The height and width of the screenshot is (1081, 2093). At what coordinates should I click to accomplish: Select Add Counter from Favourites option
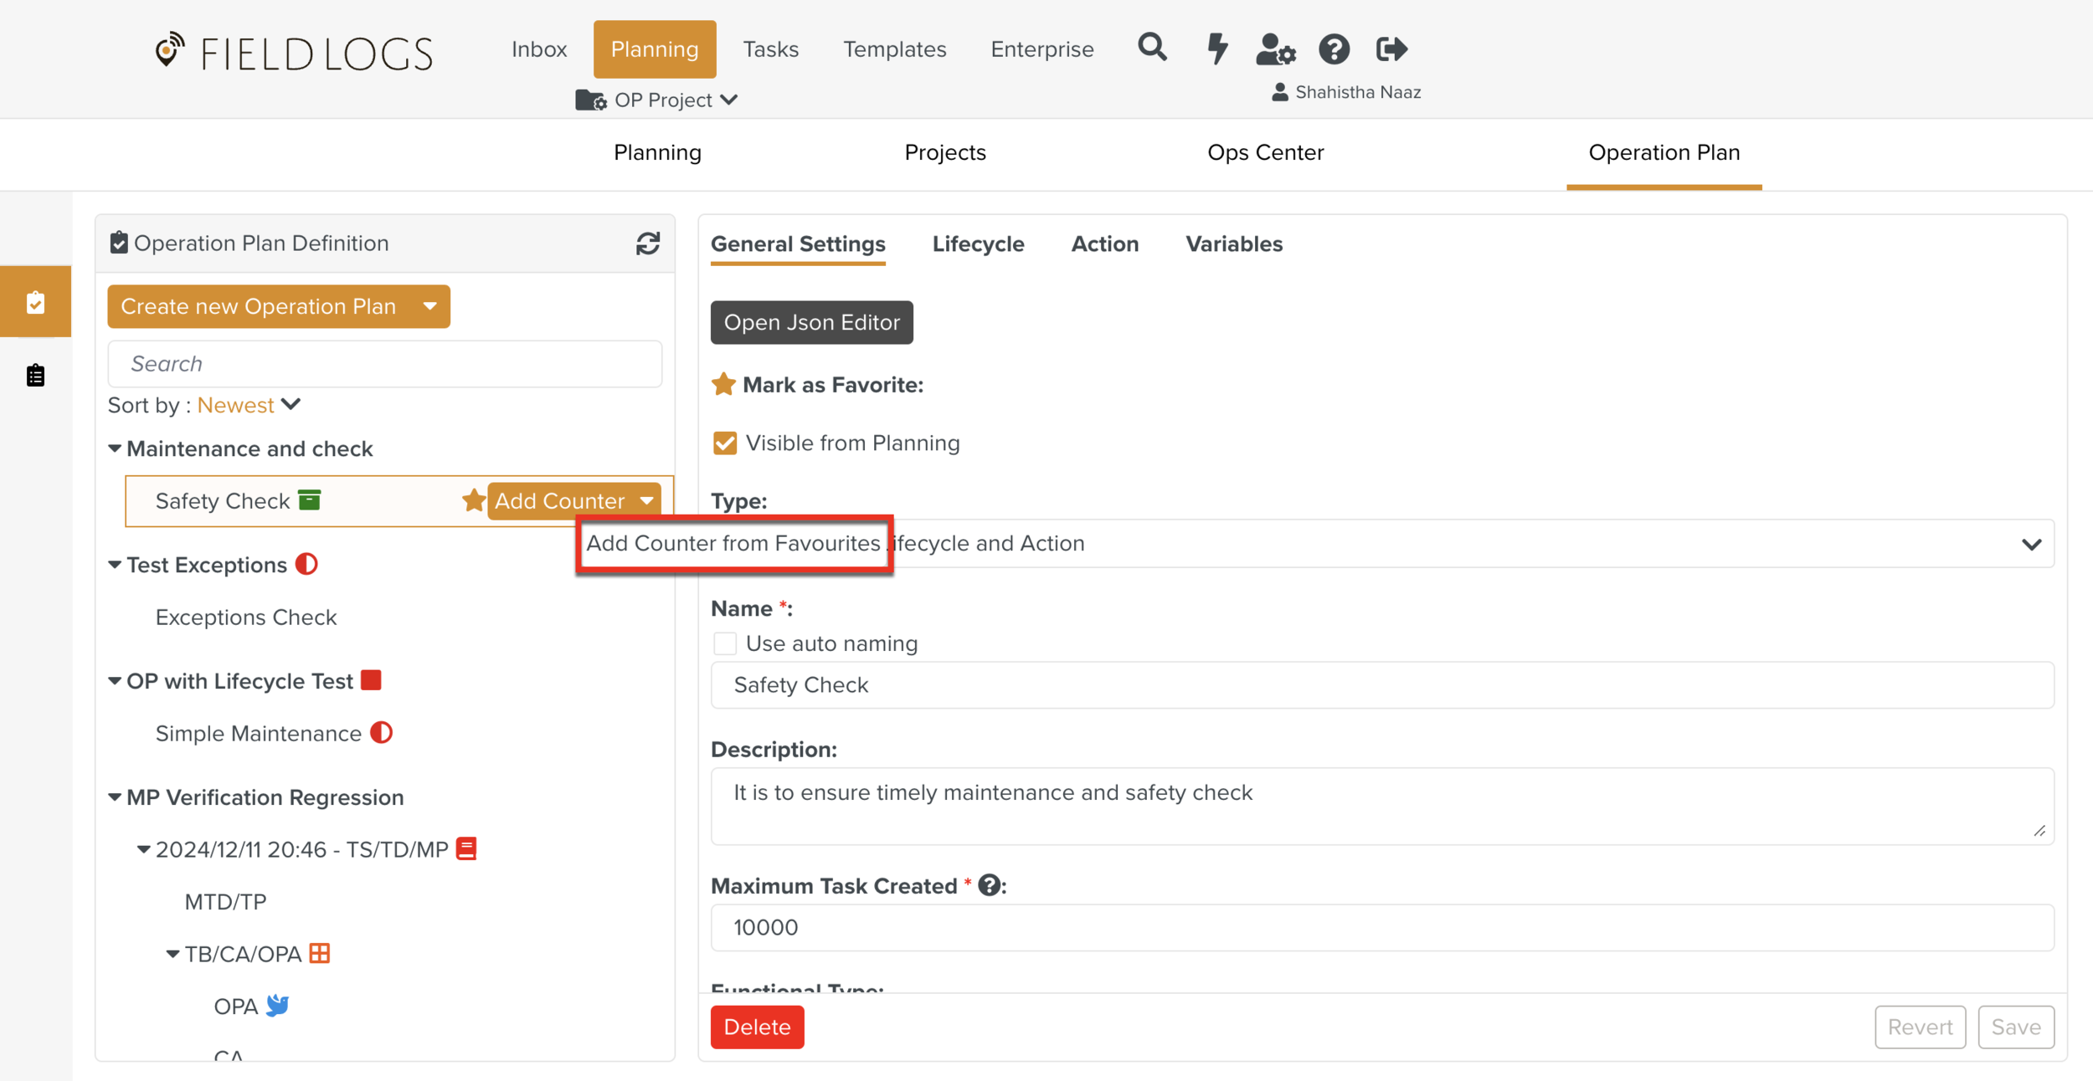pyautogui.click(x=733, y=543)
